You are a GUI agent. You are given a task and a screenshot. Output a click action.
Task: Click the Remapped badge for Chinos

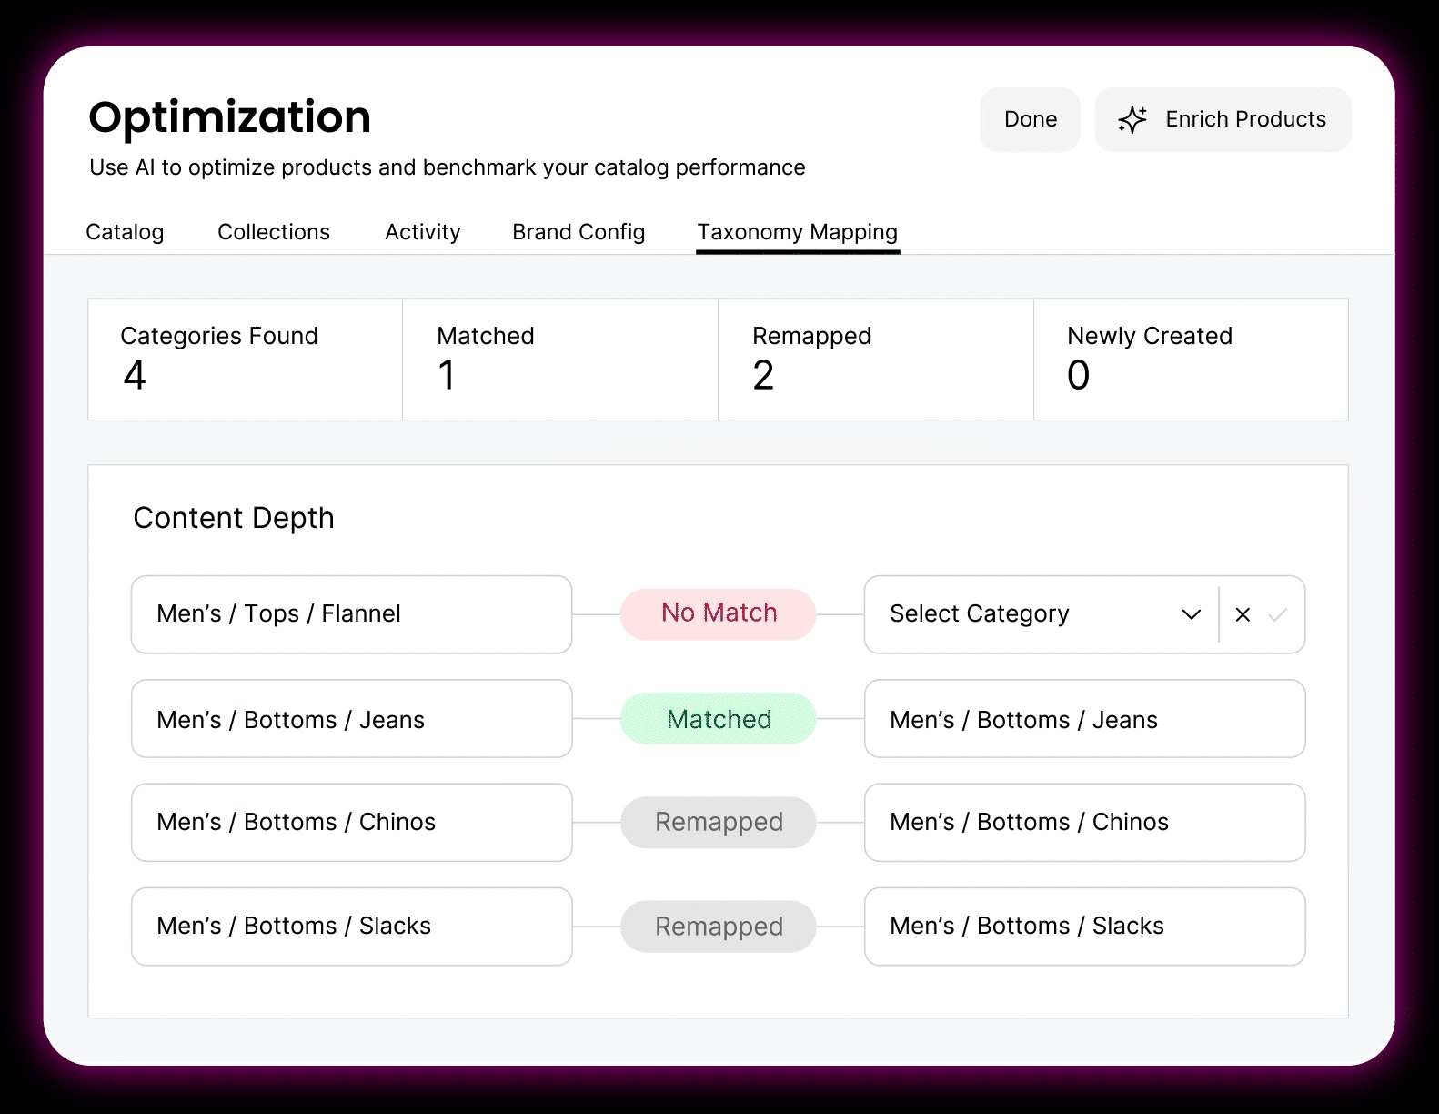coord(719,823)
